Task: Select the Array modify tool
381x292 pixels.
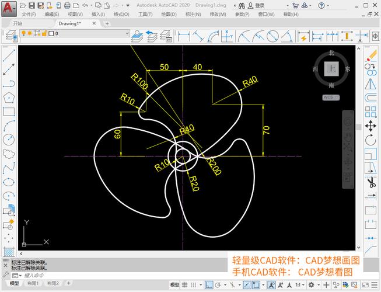Action: tap(370, 112)
